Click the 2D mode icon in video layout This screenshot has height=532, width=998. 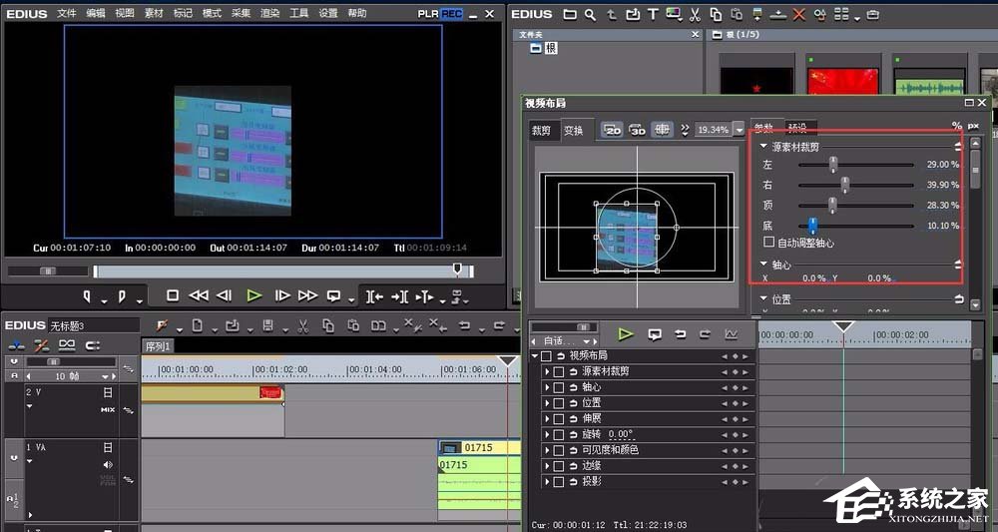[x=611, y=130]
